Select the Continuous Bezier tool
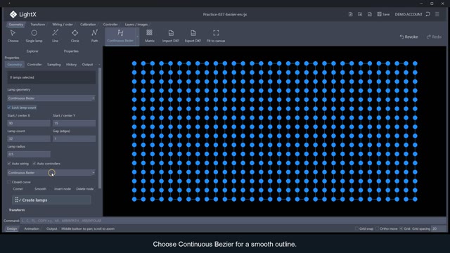Viewport: 450px width, 253px height. 120,36
